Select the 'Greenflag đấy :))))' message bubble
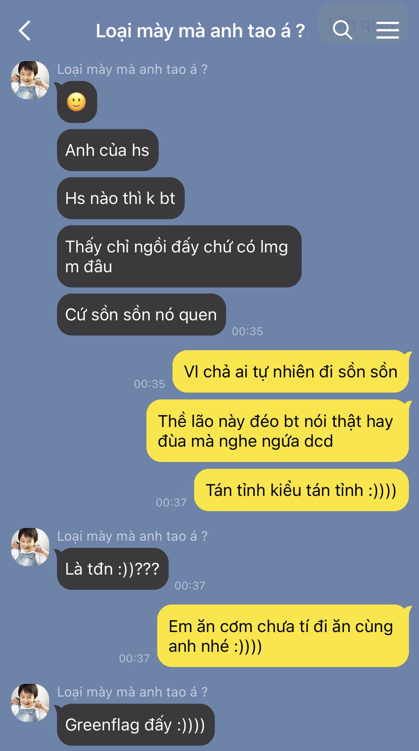419x751 pixels. click(136, 725)
